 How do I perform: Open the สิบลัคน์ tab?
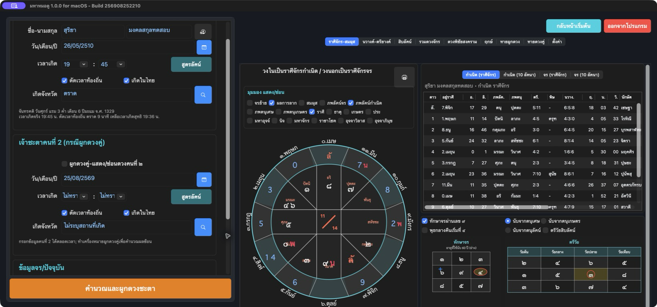405,42
